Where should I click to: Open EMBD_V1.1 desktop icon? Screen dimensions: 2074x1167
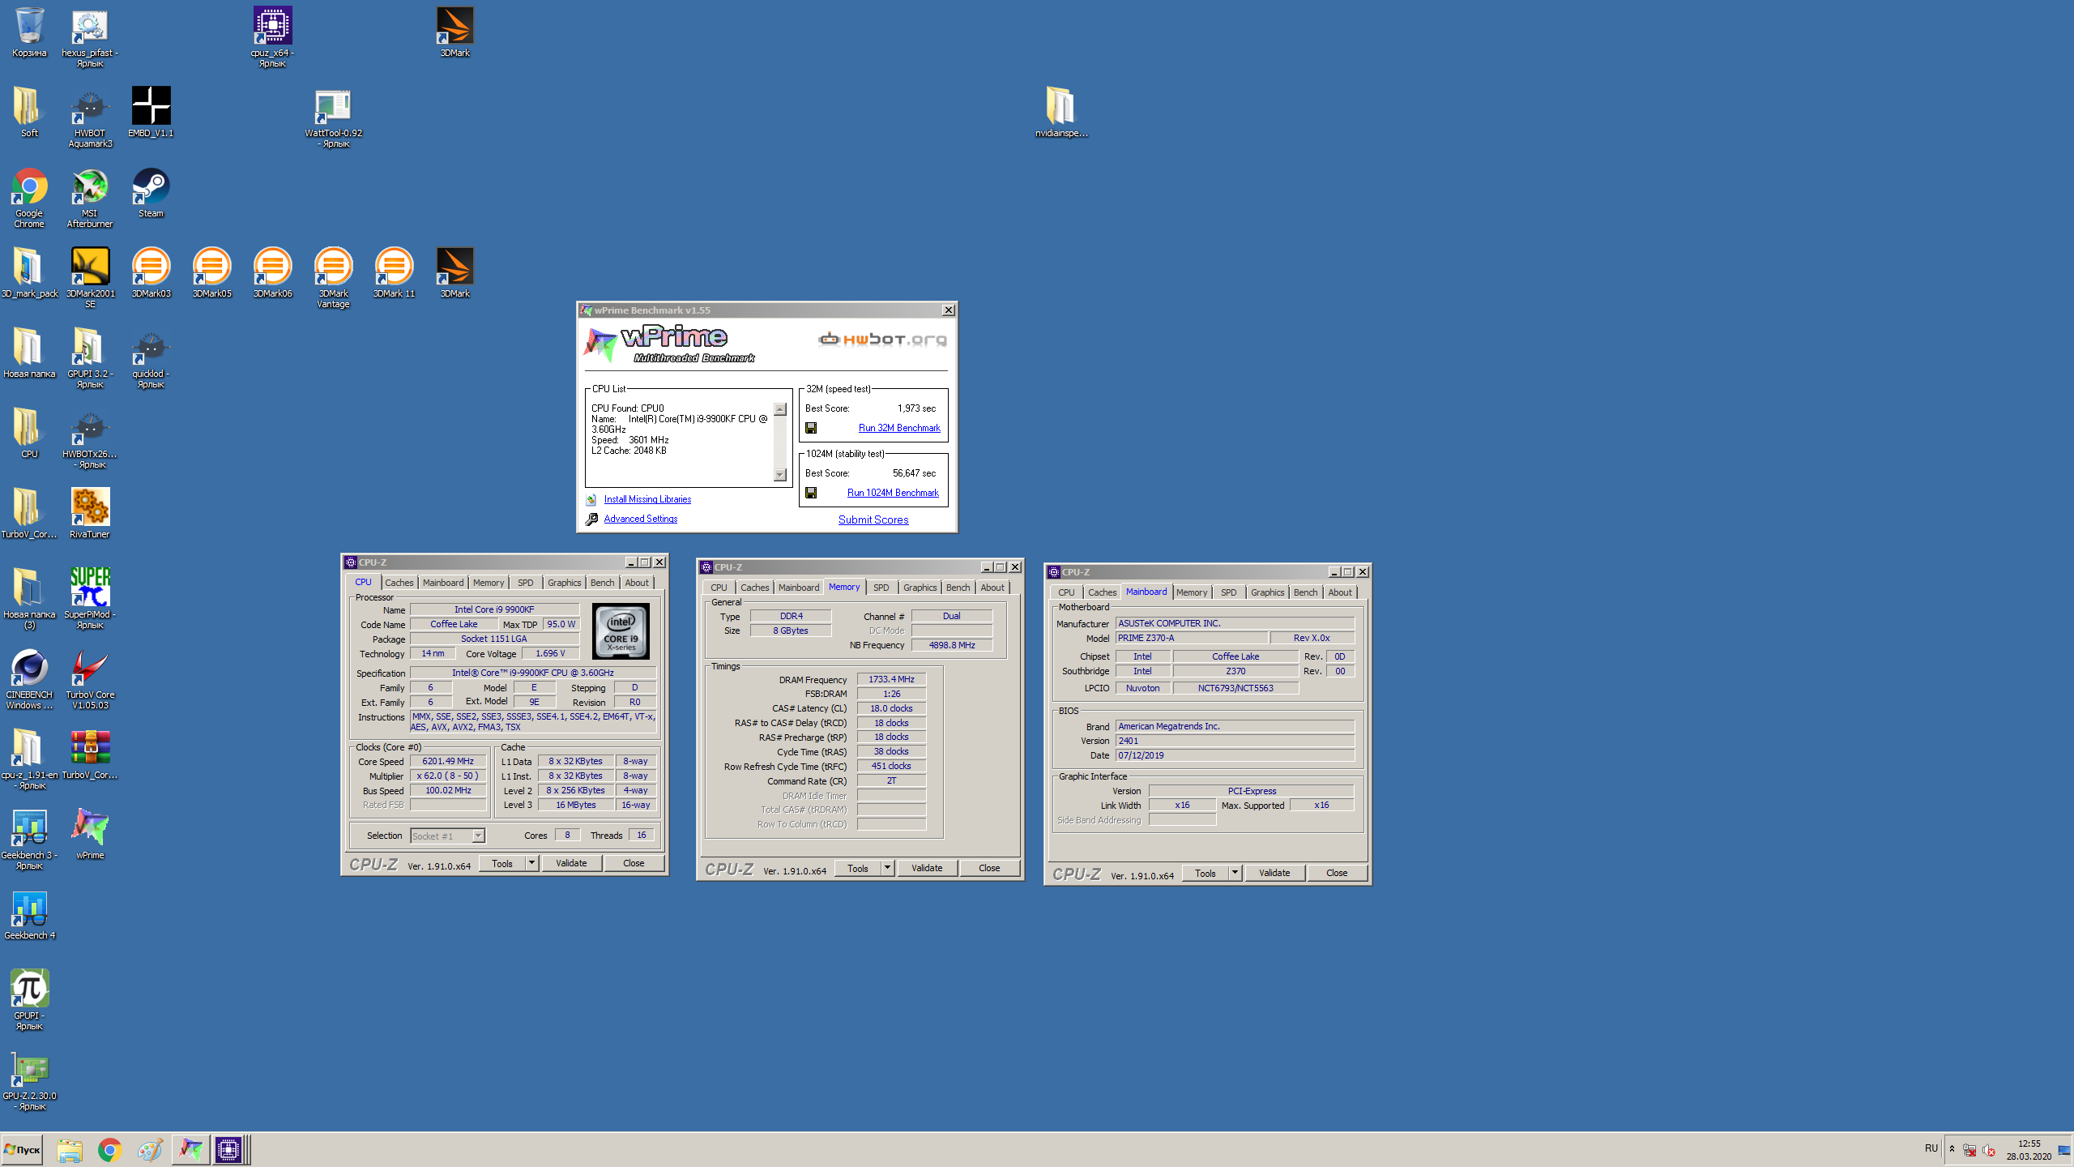(151, 112)
